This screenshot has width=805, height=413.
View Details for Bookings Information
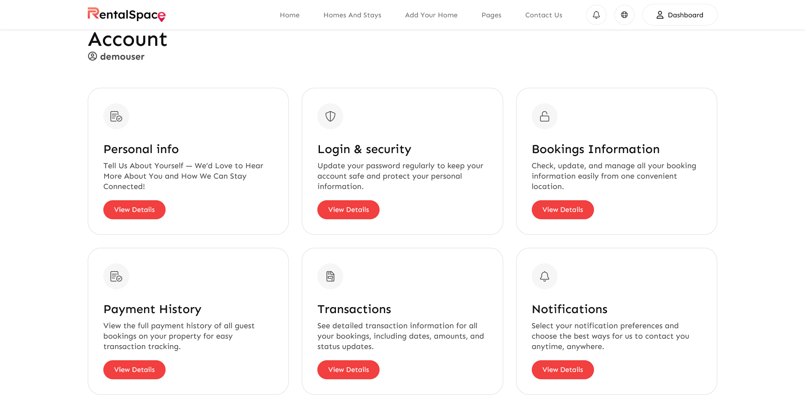[563, 210]
